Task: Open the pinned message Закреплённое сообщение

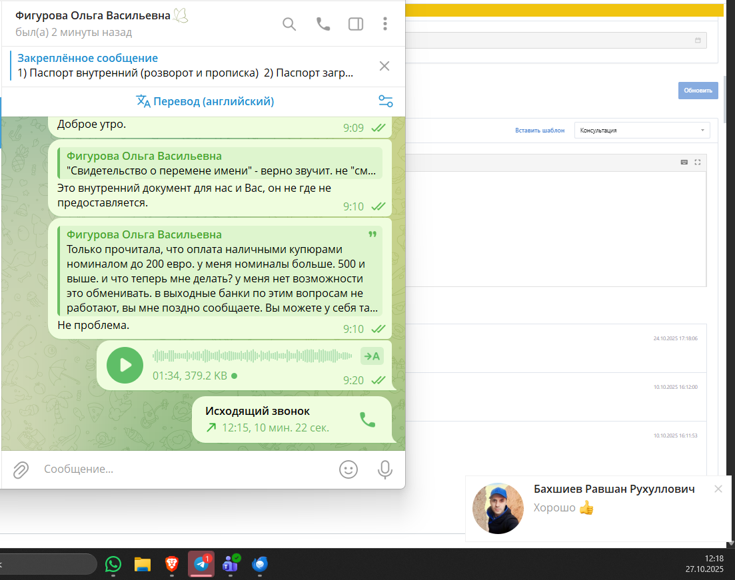Action: coord(185,66)
